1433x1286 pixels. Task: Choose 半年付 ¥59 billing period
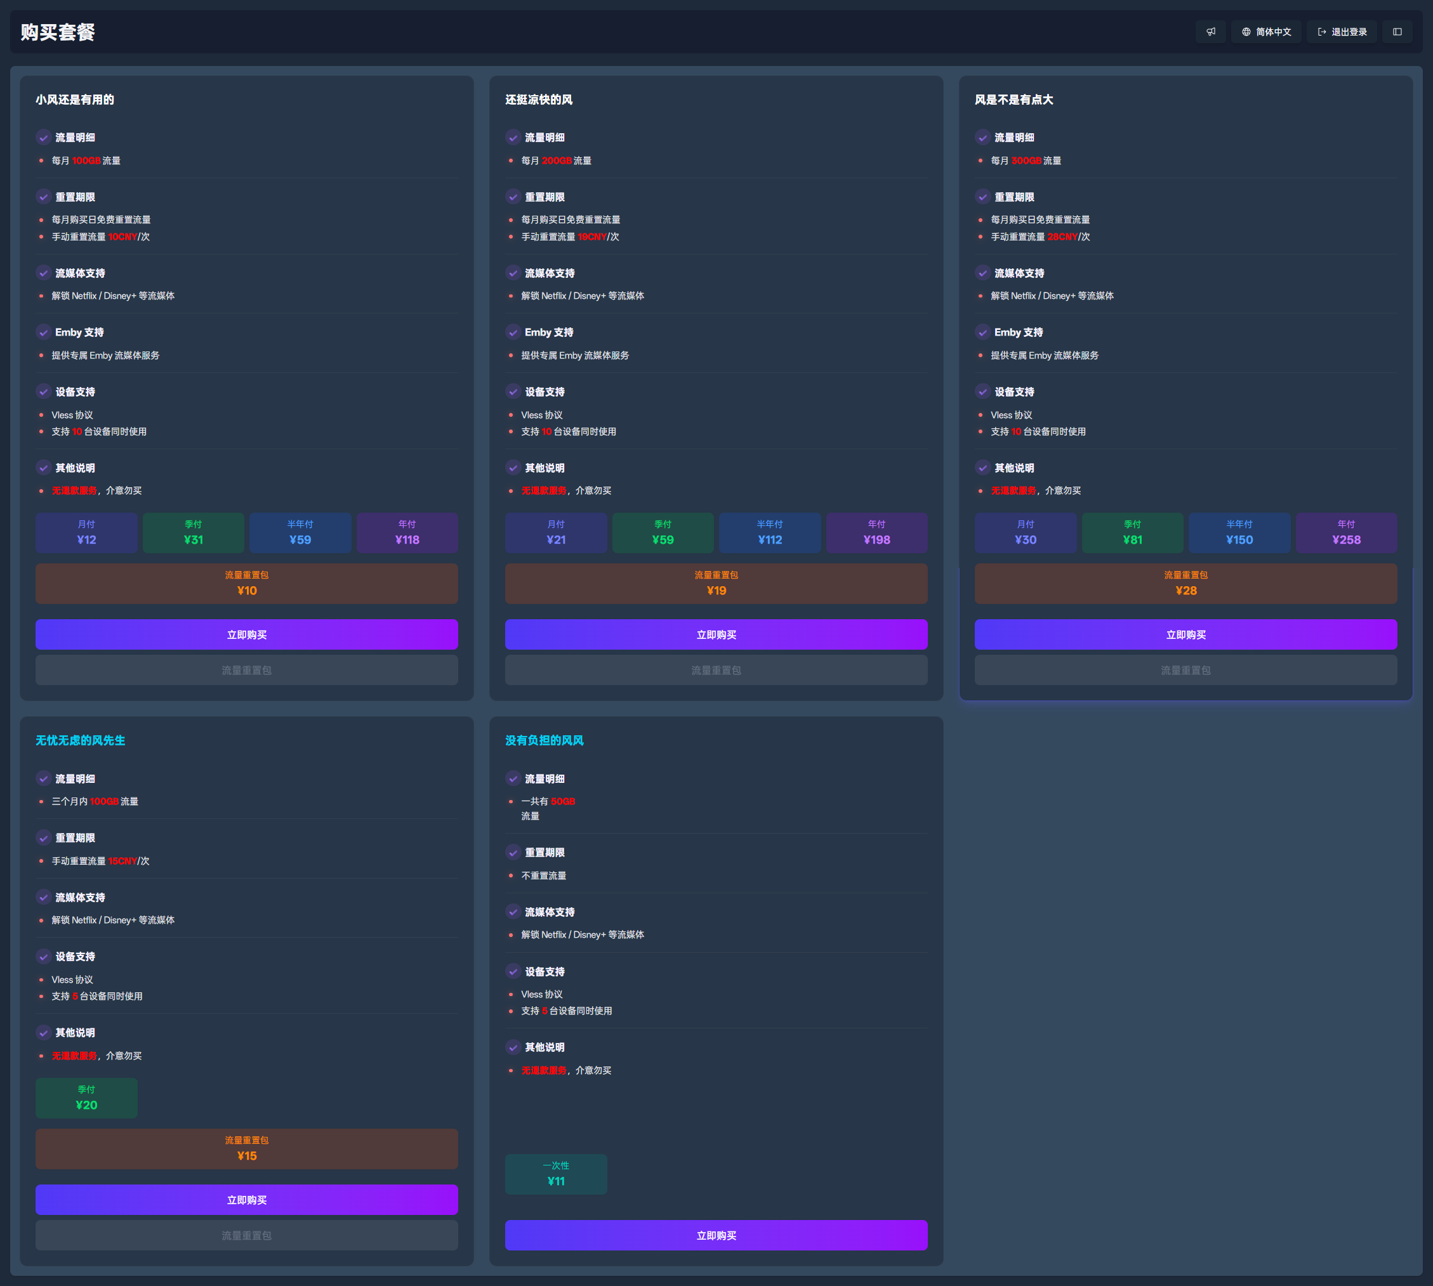(300, 533)
